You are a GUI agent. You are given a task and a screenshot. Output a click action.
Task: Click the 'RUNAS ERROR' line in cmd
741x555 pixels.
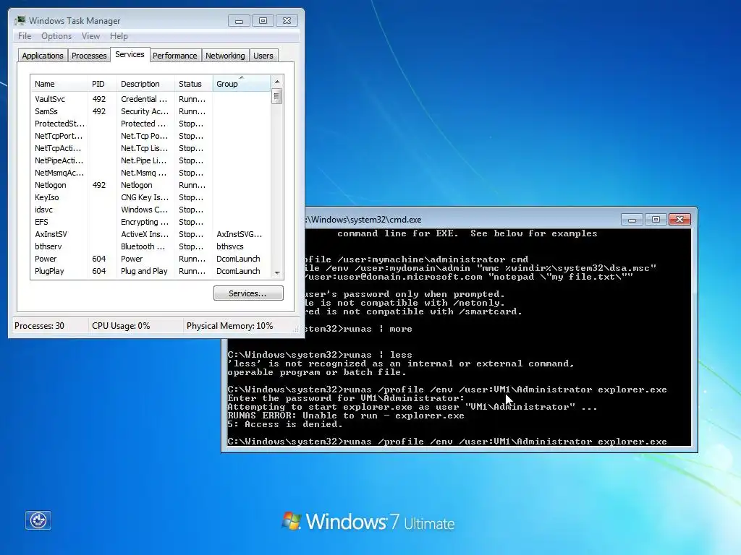[x=346, y=416]
